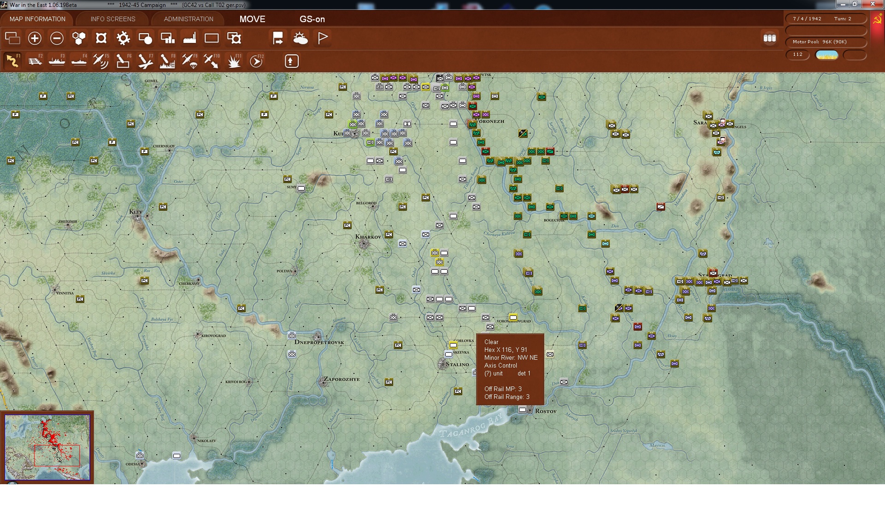Click the Krivoi Rog city label
This screenshot has height=517, width=885.
236,382
